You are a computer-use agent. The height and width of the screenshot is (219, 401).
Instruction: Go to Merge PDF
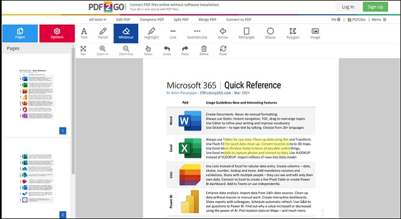click(x=207, y=19)
